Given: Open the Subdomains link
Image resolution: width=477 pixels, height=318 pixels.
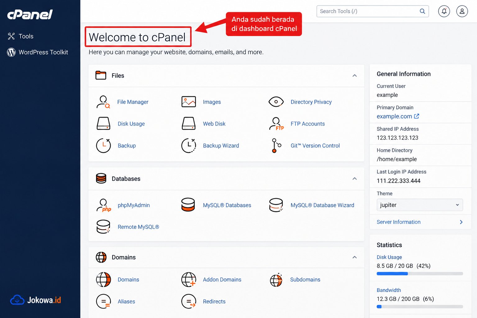Looking at the screenshot, I should point(305,279).
